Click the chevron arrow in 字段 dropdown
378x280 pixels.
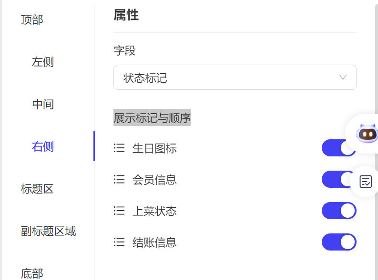pyautogui.click(x=343, y=77)
